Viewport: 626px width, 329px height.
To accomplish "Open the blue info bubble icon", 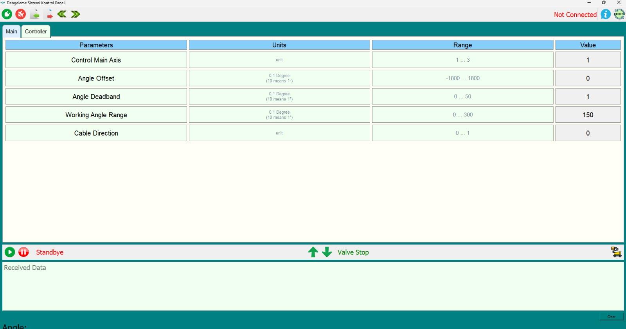I will [x=606, y=14].
